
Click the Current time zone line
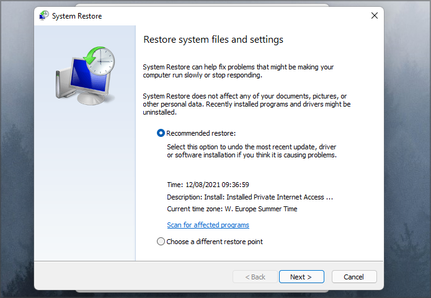tap(232, 209)
